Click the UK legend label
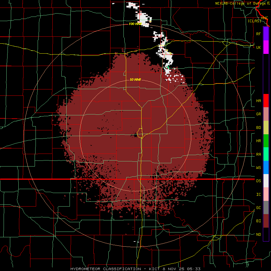This screenshot has width=271, height=271. pyautogui.click(x=258, y=48)
